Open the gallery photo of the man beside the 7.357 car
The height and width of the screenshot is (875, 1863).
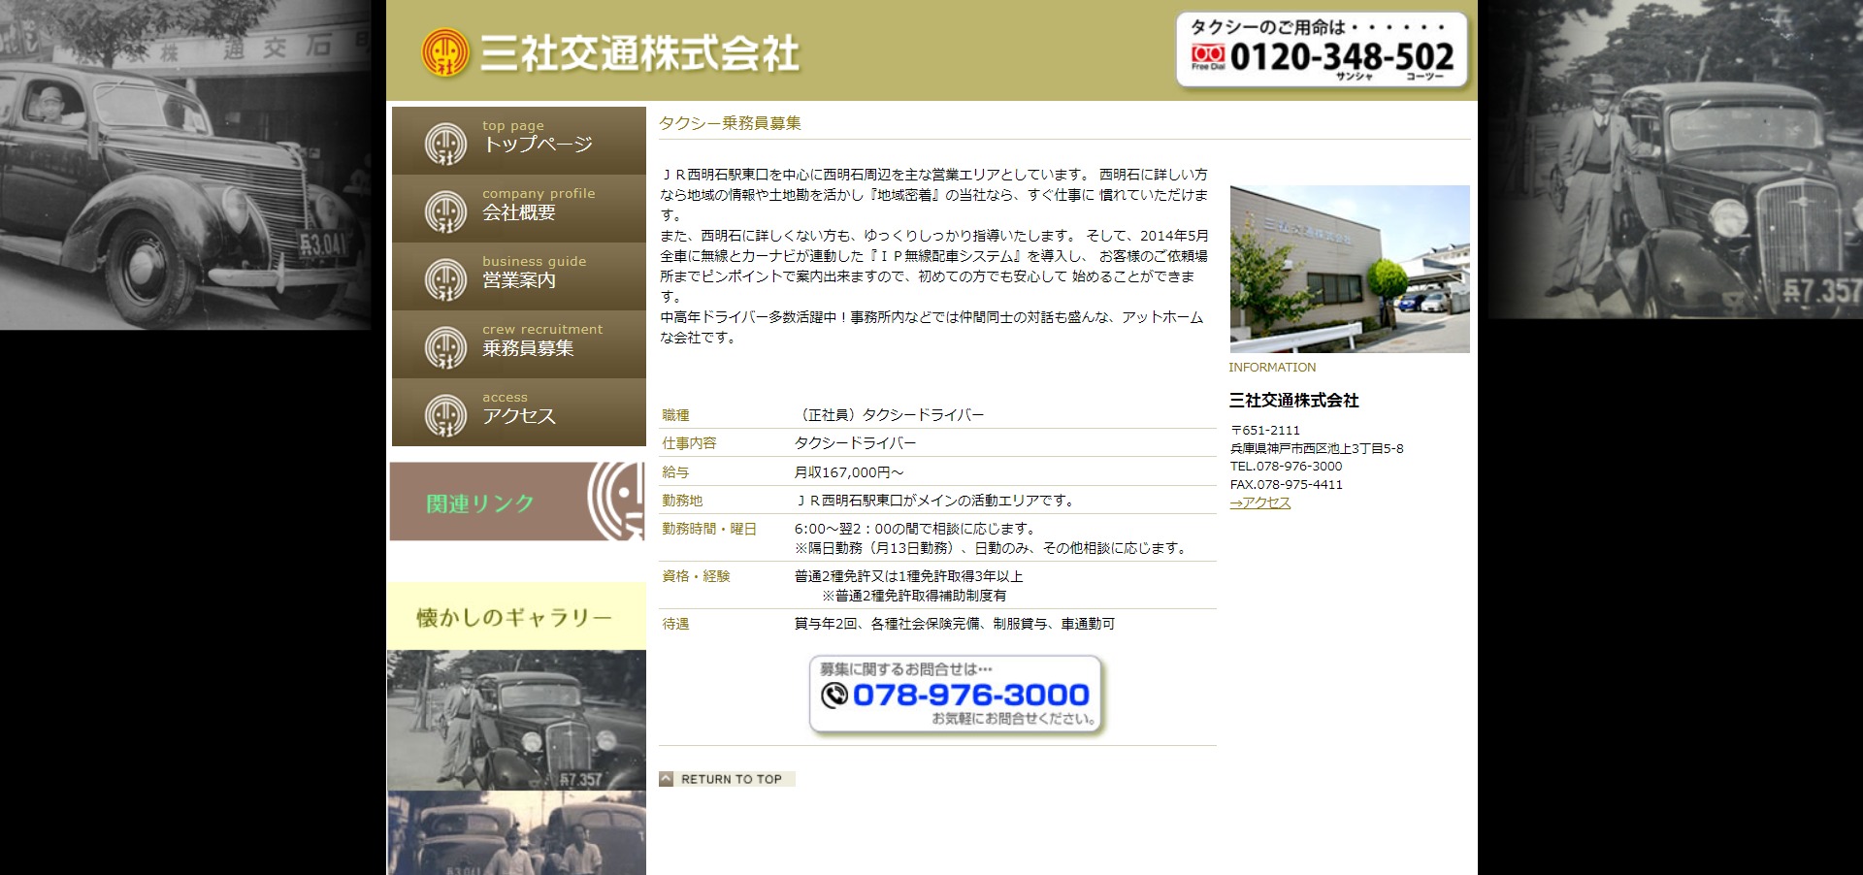tap(516, 720)
